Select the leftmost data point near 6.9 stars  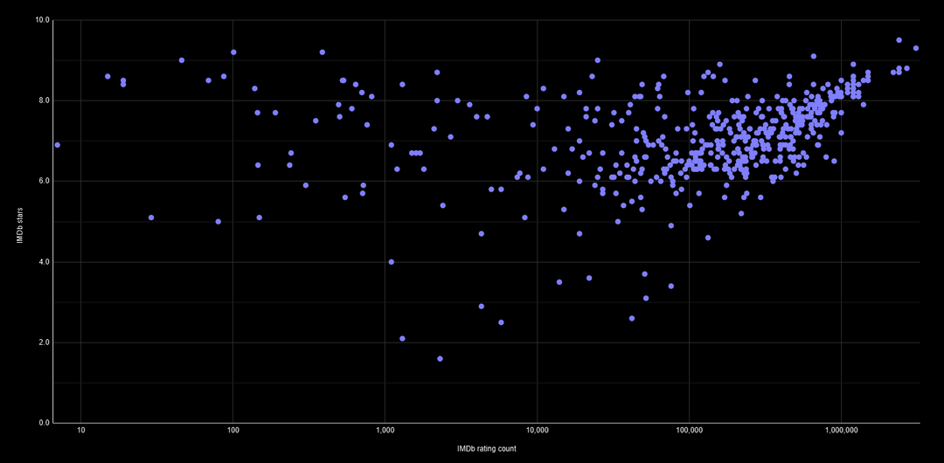57,145
